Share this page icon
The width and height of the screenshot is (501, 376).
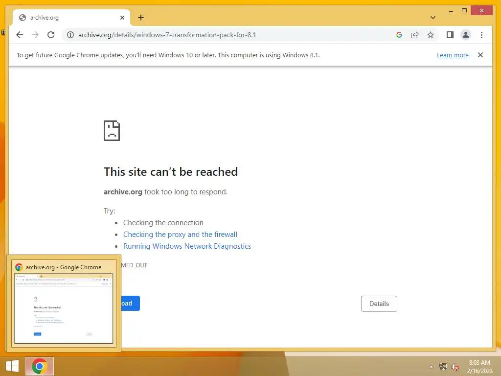coord(415,35)
